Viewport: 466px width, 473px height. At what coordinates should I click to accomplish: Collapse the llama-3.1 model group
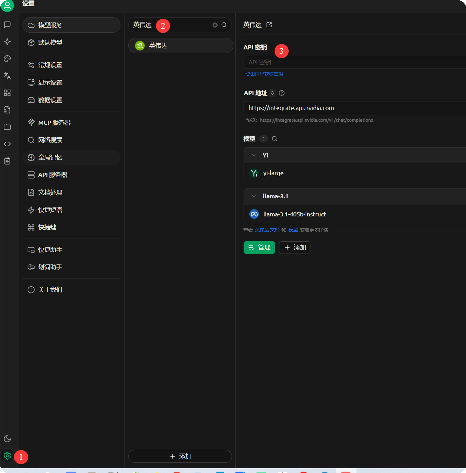254,196
